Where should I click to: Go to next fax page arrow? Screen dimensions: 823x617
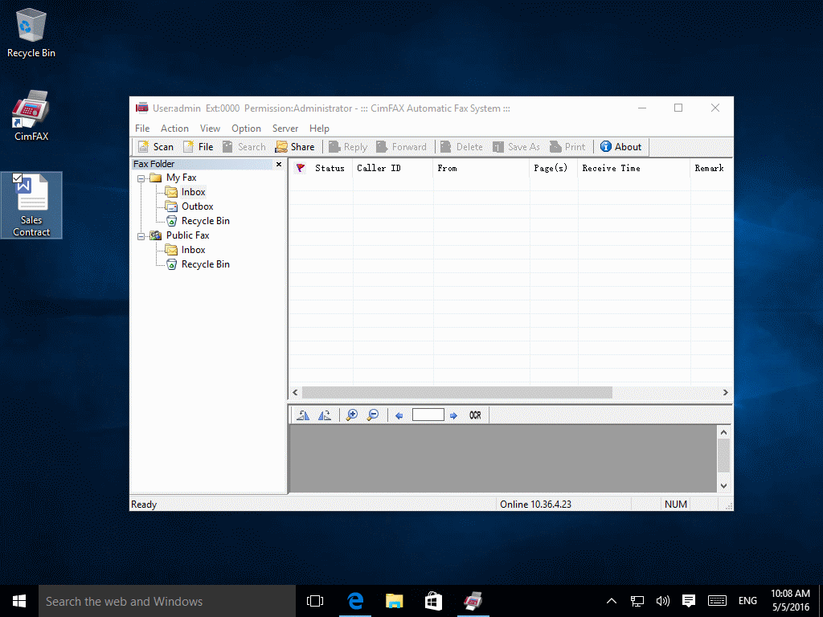(x=453, y=415)
